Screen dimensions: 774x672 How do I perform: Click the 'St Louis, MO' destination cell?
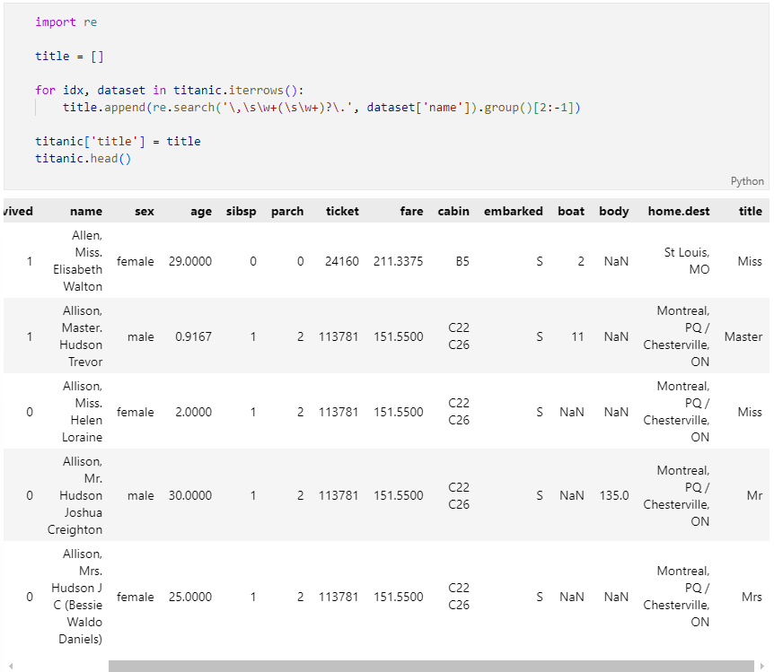click(x=687, y=261)
